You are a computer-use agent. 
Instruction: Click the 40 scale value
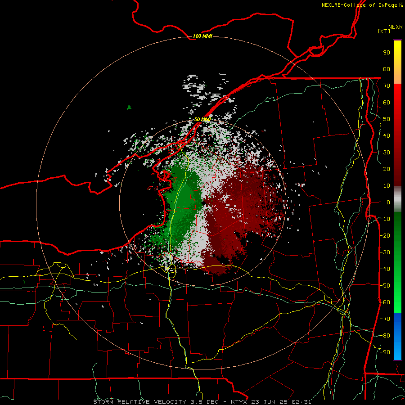pos(387,135)
